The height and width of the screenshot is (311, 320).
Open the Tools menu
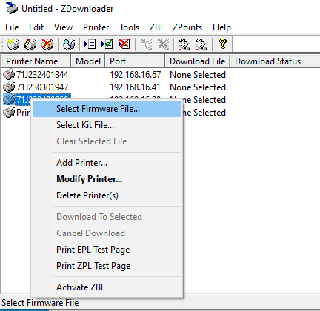130,27
